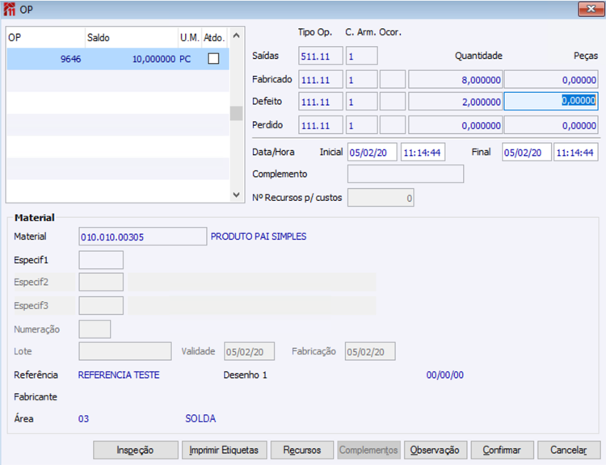Click the Final time field
Image resolution: width=606 pixels, height=465 pixels.
pos(576,152)
